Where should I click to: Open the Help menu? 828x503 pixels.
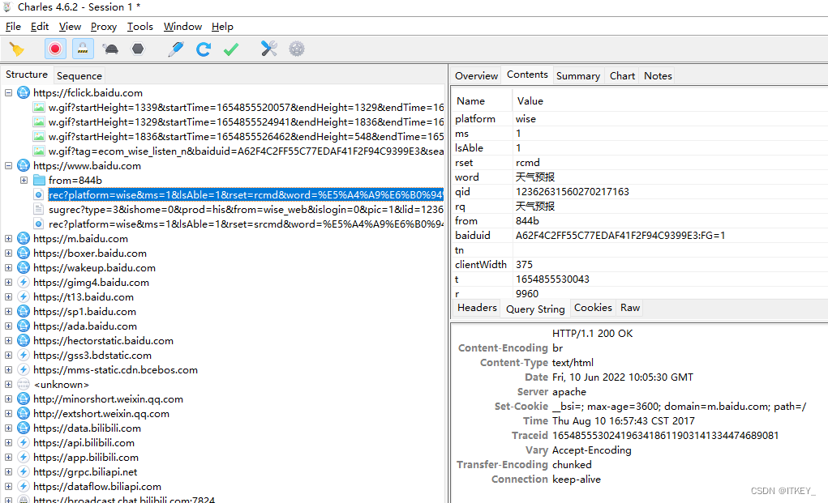[x=222, y=27]
